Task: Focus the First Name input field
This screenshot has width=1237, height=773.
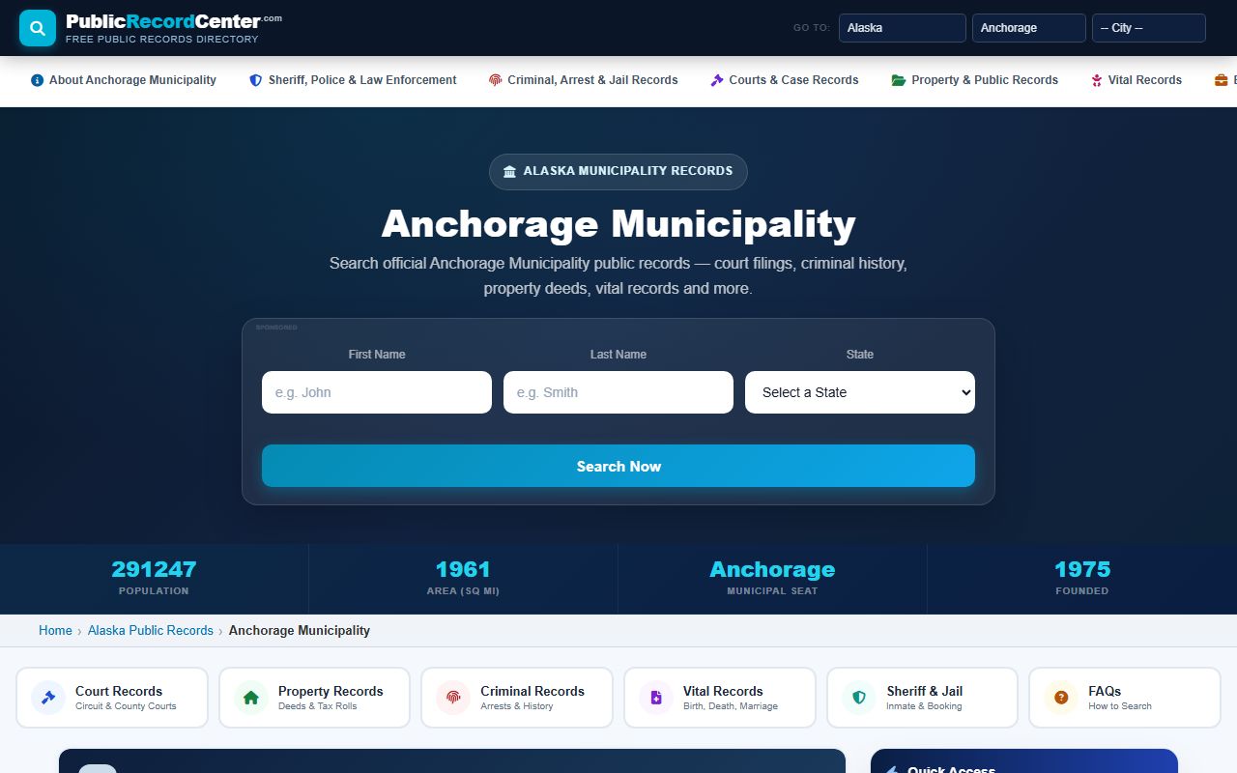Action: click(x=377, y=392)
